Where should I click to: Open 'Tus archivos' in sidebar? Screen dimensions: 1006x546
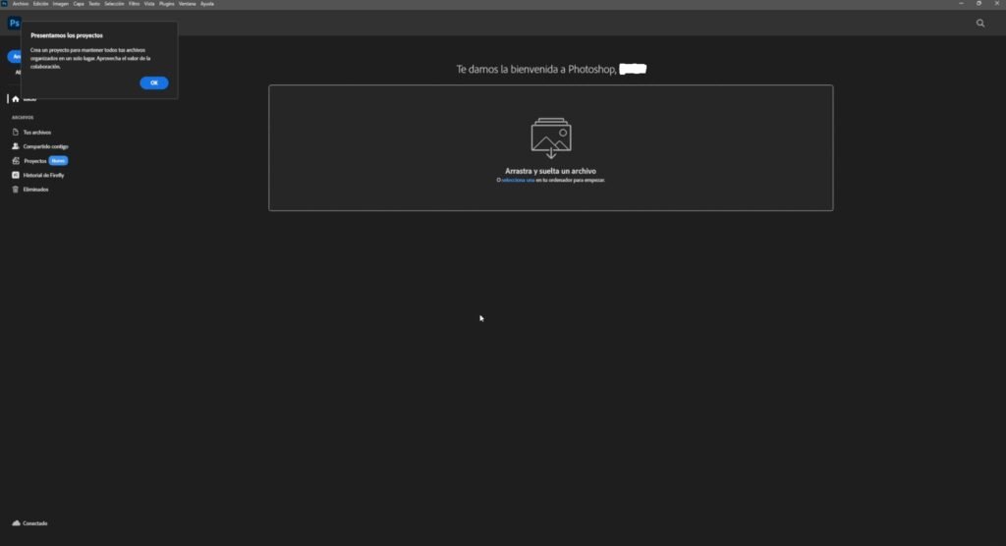tap(37, 133)
